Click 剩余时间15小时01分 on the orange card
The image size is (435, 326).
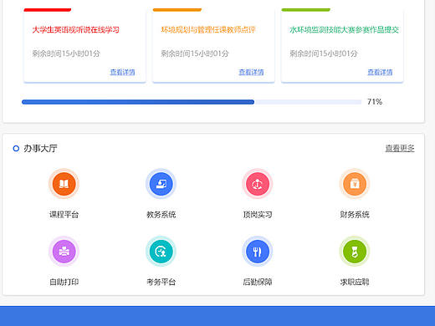tap(195, 53)
